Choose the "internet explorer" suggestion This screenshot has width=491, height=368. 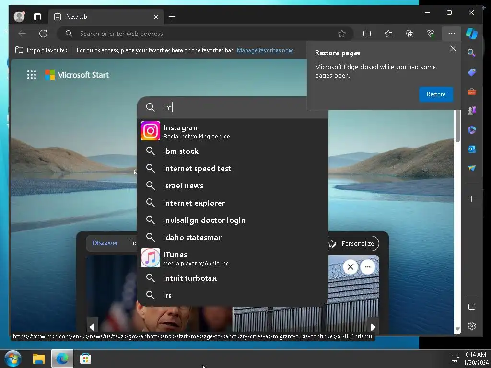233,203
